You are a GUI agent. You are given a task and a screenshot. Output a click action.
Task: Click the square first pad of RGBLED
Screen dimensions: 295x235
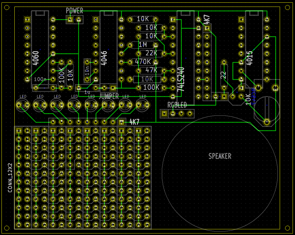tap(164, 114)
